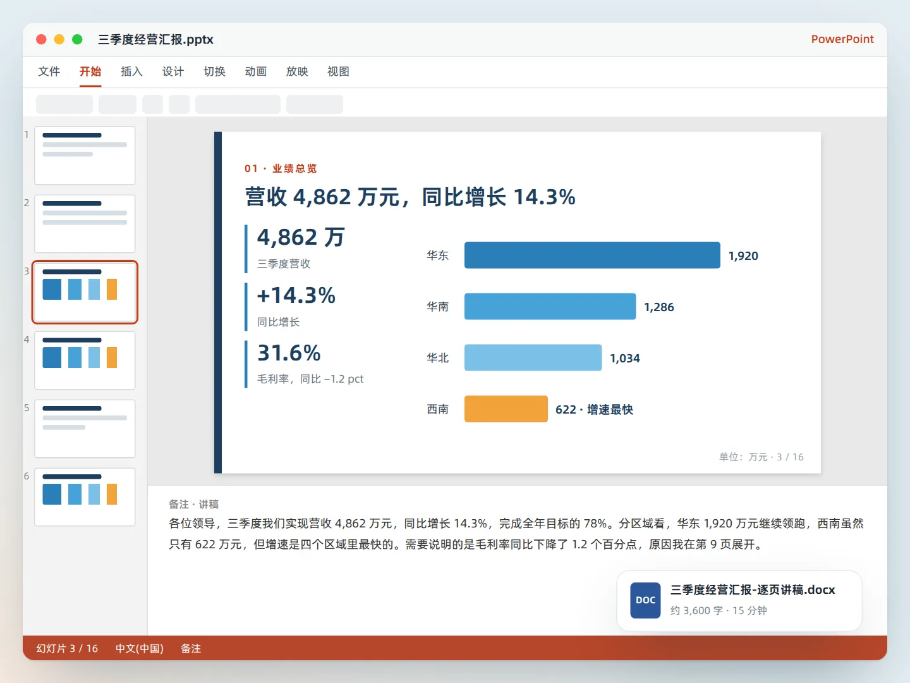Select the 华东 chart bar
The width and height of the screenshot is (910, 683).
click(x=592, y=255)
